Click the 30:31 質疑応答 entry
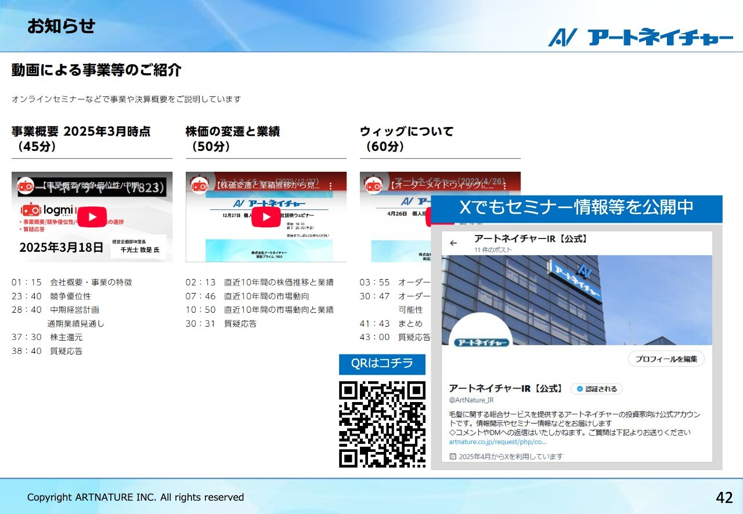 (221, 324)
